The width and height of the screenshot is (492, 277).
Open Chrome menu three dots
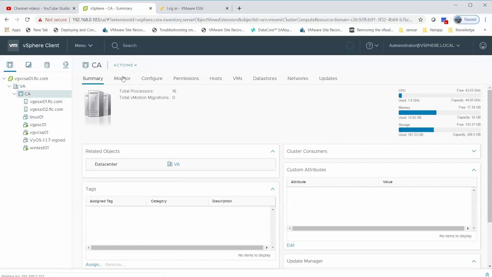[x=485, y=20]
